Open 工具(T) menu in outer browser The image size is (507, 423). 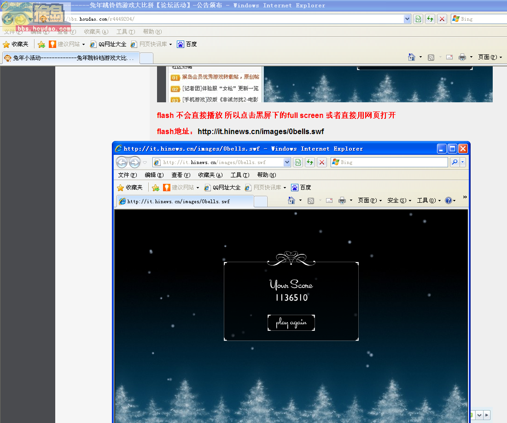point(126,32)
